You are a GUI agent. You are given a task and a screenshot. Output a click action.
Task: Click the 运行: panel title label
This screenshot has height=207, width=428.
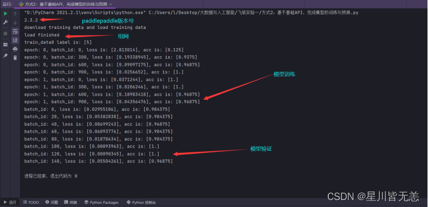7,4
